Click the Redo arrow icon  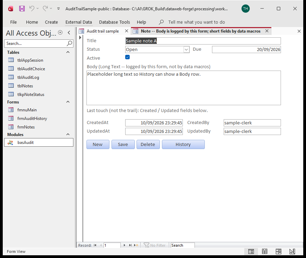pyautogui.click(x=45, y=8)
